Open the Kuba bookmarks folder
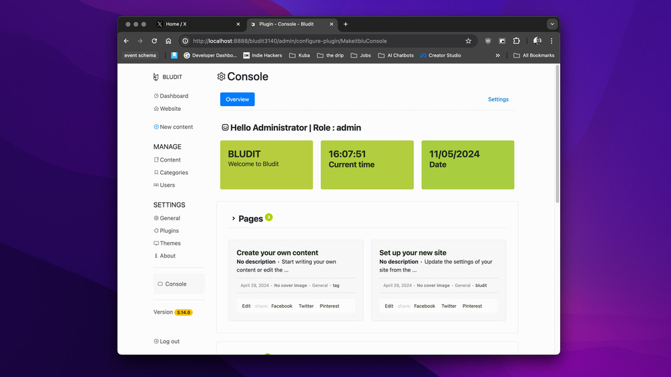 click(x=300, y=55)
